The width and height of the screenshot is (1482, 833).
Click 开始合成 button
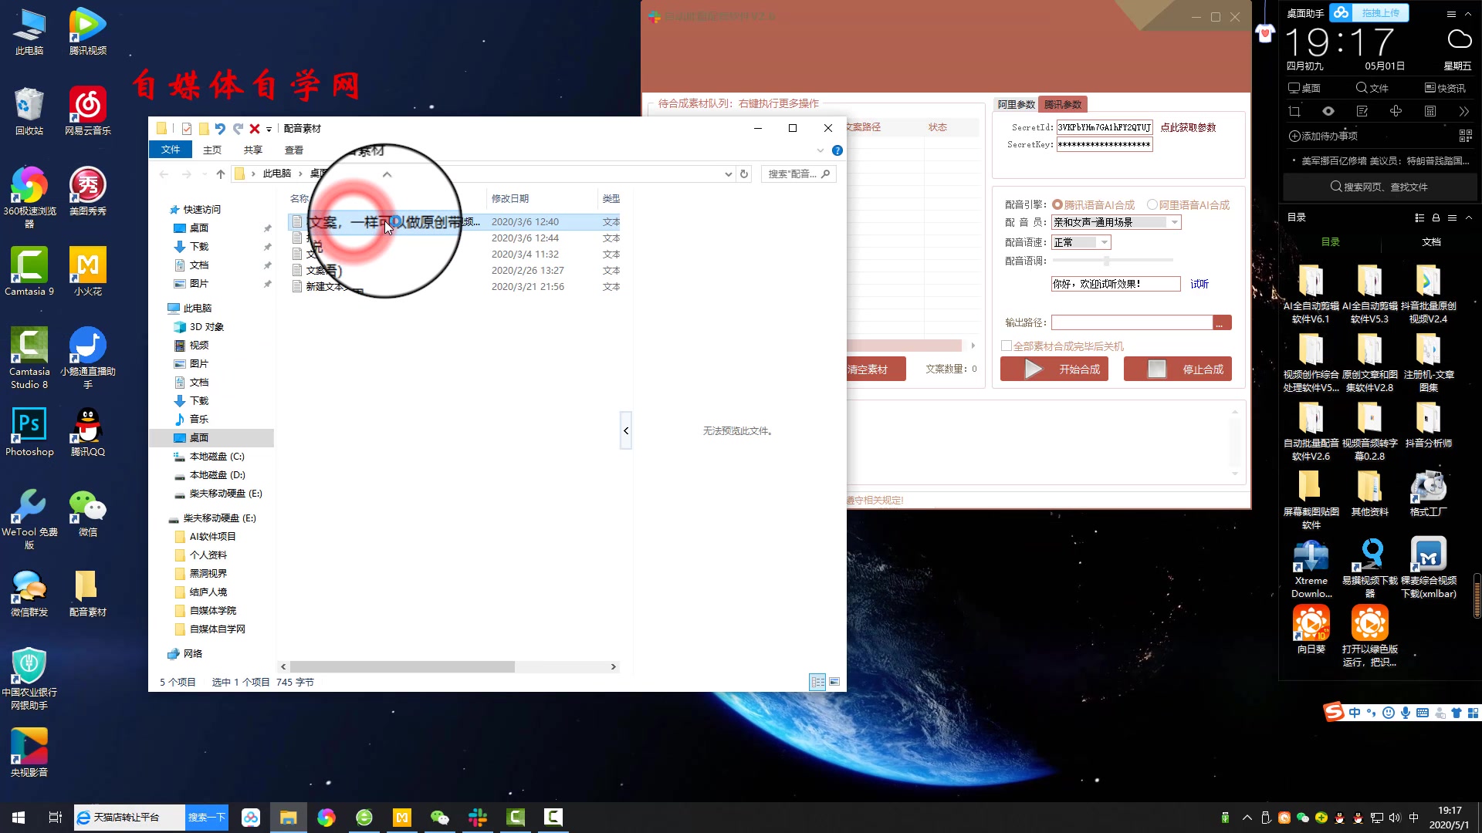(1054, 369)
